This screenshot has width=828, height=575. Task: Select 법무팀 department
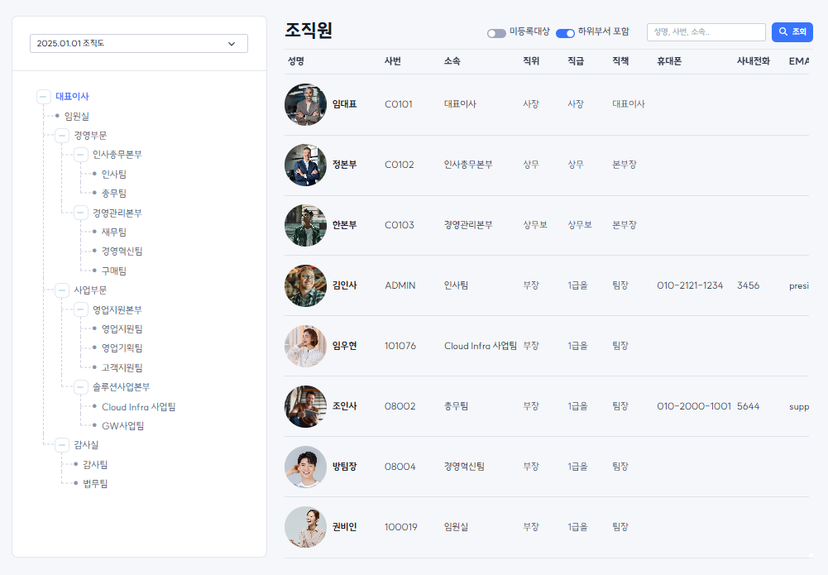95,484
